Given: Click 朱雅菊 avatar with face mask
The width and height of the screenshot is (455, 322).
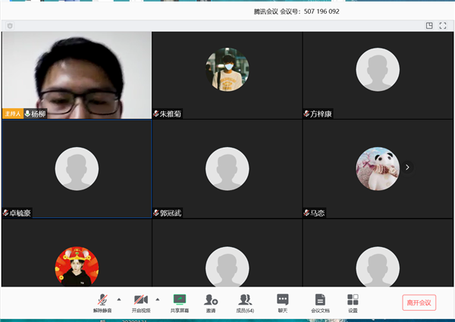Looking at the screenshot, I should click(227, 70).
